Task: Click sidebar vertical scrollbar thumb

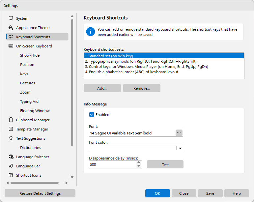Action: pos(72,83)
